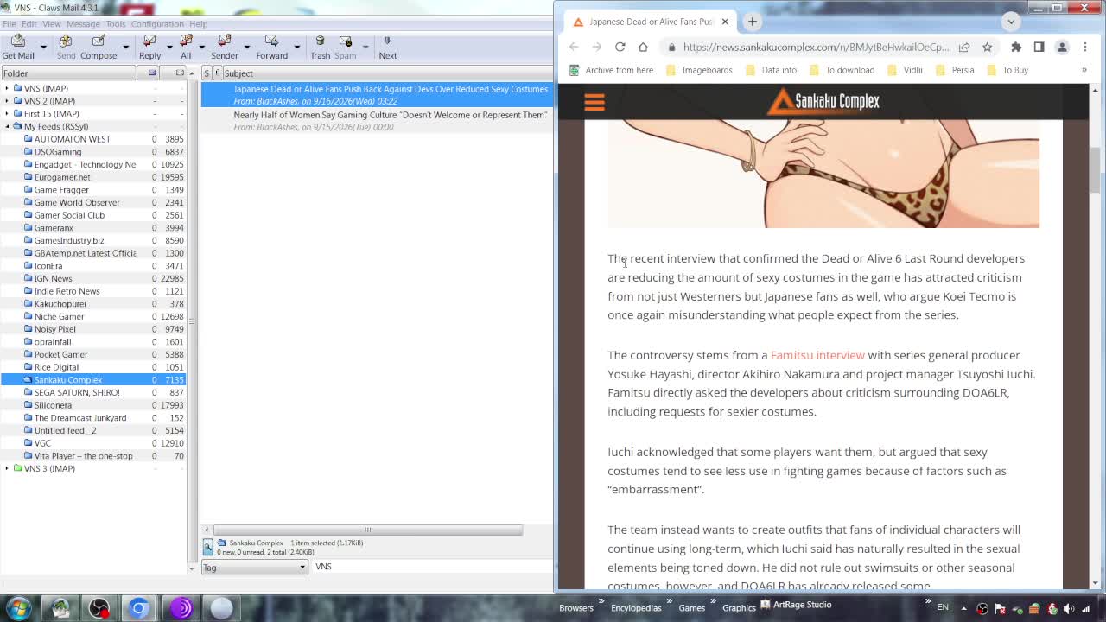Click the Send toolbar icon

pyautogui.click(x=66, y=47)
